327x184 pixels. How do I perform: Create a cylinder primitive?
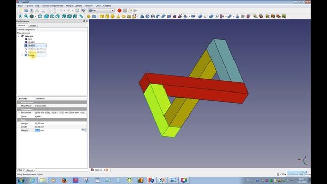(107, 16)
